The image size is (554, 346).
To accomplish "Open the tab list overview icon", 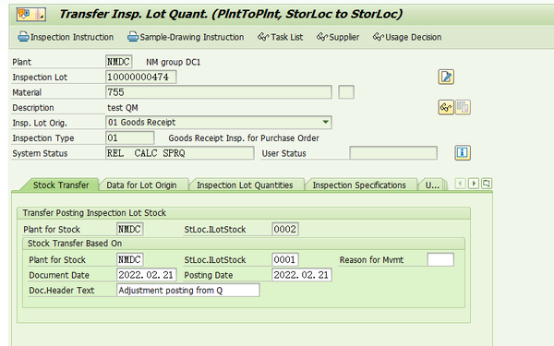I will [x=487, y=184].
